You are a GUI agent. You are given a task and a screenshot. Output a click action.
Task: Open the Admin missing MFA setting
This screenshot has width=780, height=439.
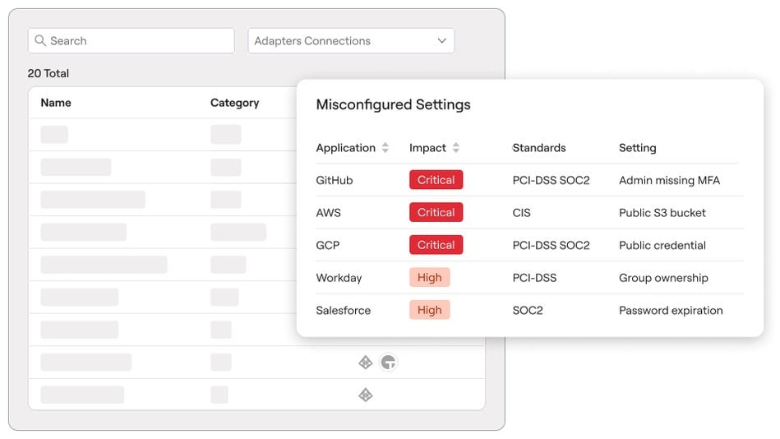[x=669, y=180]
